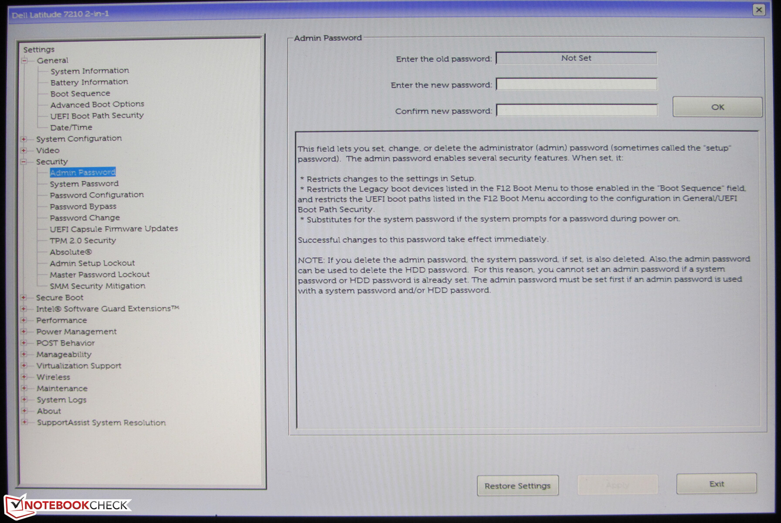Expand the System Configuration section
This screenshot has height=523, width=781.
click(24, 139)
